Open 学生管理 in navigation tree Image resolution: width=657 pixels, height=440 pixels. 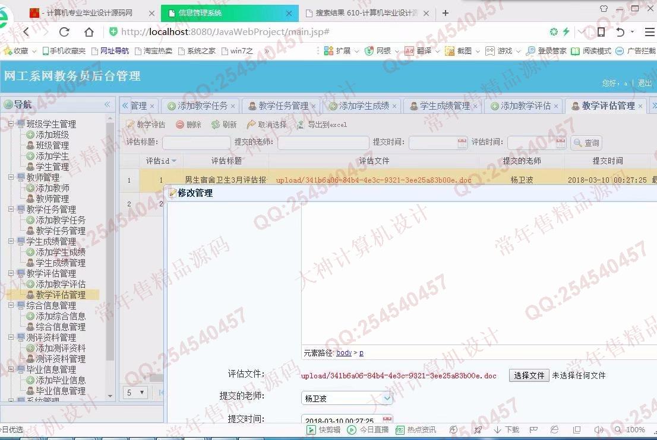52,167
